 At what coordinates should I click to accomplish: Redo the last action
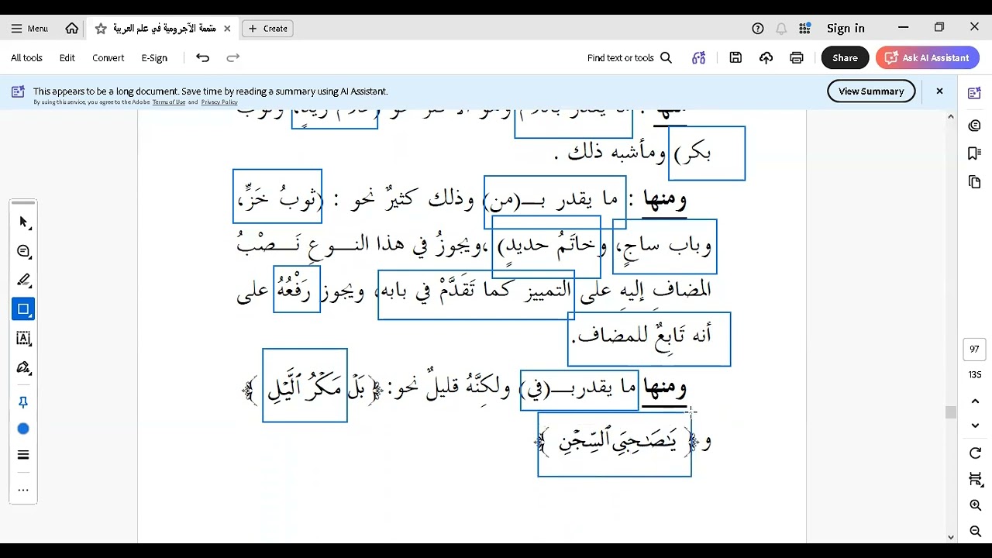233,58
